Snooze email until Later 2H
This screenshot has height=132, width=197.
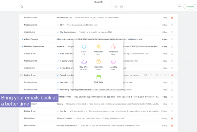click(x=84, y=50)
